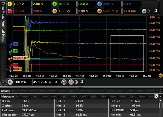Open Histogram settings gear
163x117 pixels.
(x=156, y=96)
